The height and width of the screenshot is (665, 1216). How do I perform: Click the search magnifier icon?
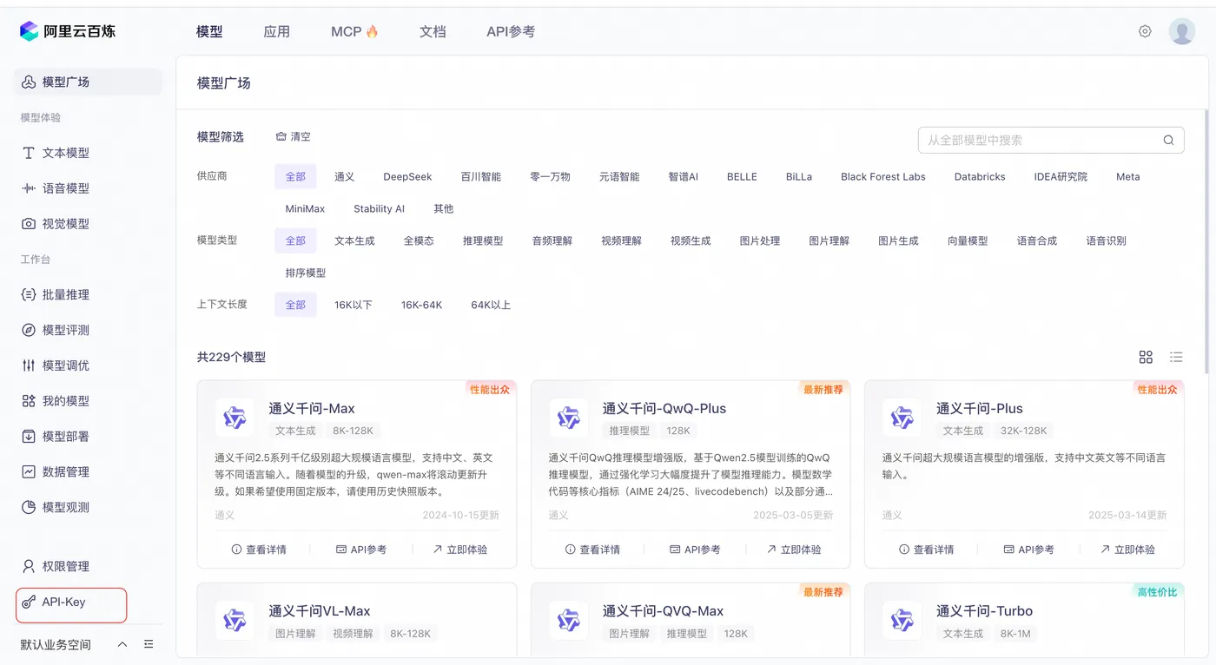pyautogui.click(x=1169, y=140)
